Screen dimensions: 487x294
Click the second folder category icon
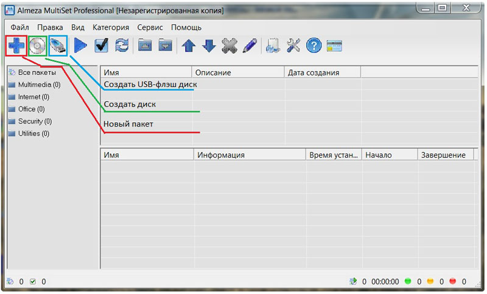[165, 46]
